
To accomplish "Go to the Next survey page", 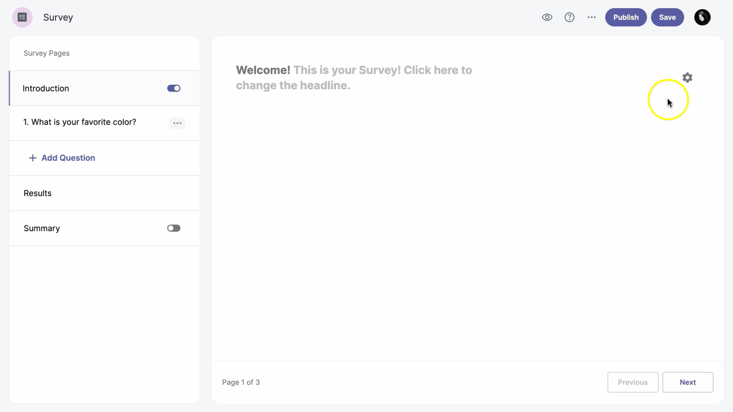I will point(687,382).
